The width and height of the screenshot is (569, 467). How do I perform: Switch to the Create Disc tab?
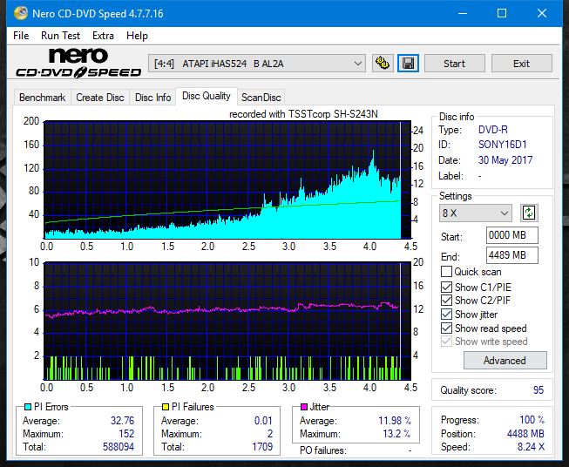click(100, 98)
